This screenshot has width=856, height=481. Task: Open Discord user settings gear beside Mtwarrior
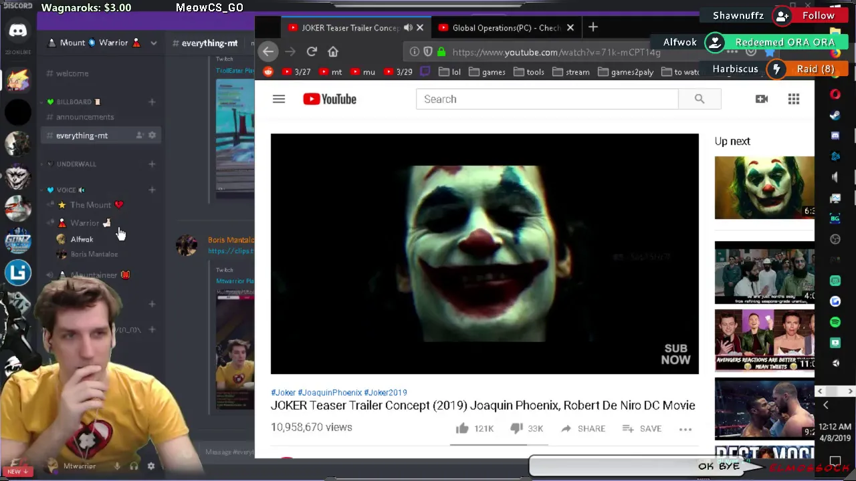pyautogui.click(x=151, y=466)
